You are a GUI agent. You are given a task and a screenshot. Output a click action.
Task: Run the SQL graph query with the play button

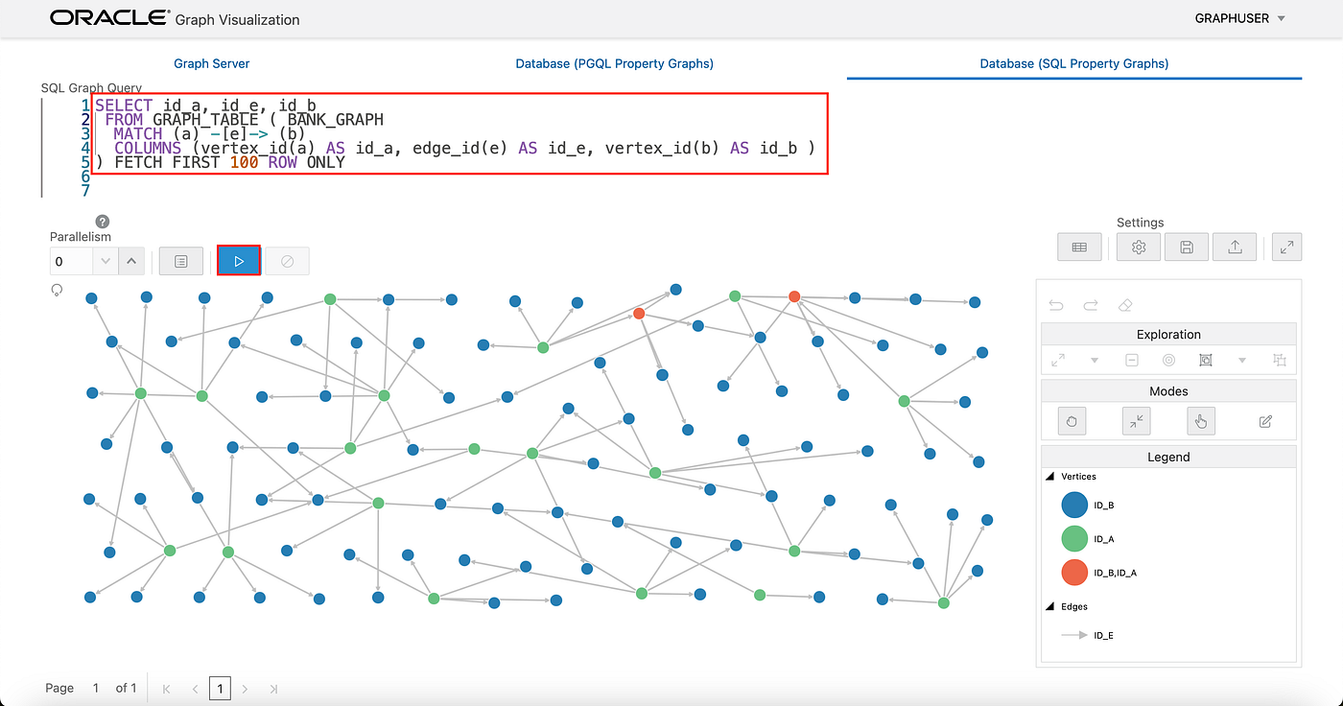point(238,260)
